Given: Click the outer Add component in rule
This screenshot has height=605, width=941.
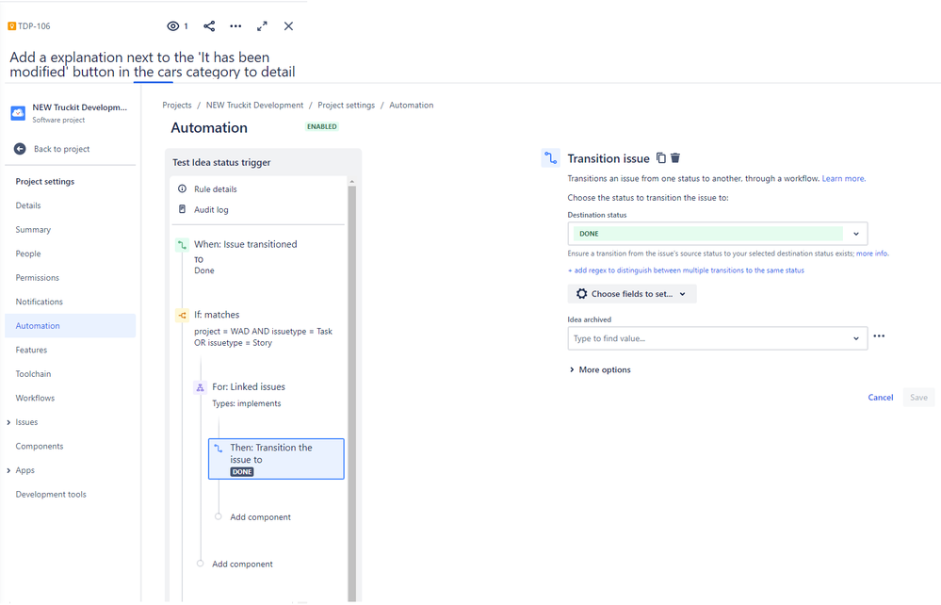Looking at the screenshot, I should [x=242, y=564].
